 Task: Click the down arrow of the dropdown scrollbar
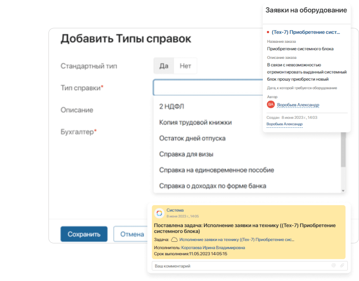[x=343, y=190]
